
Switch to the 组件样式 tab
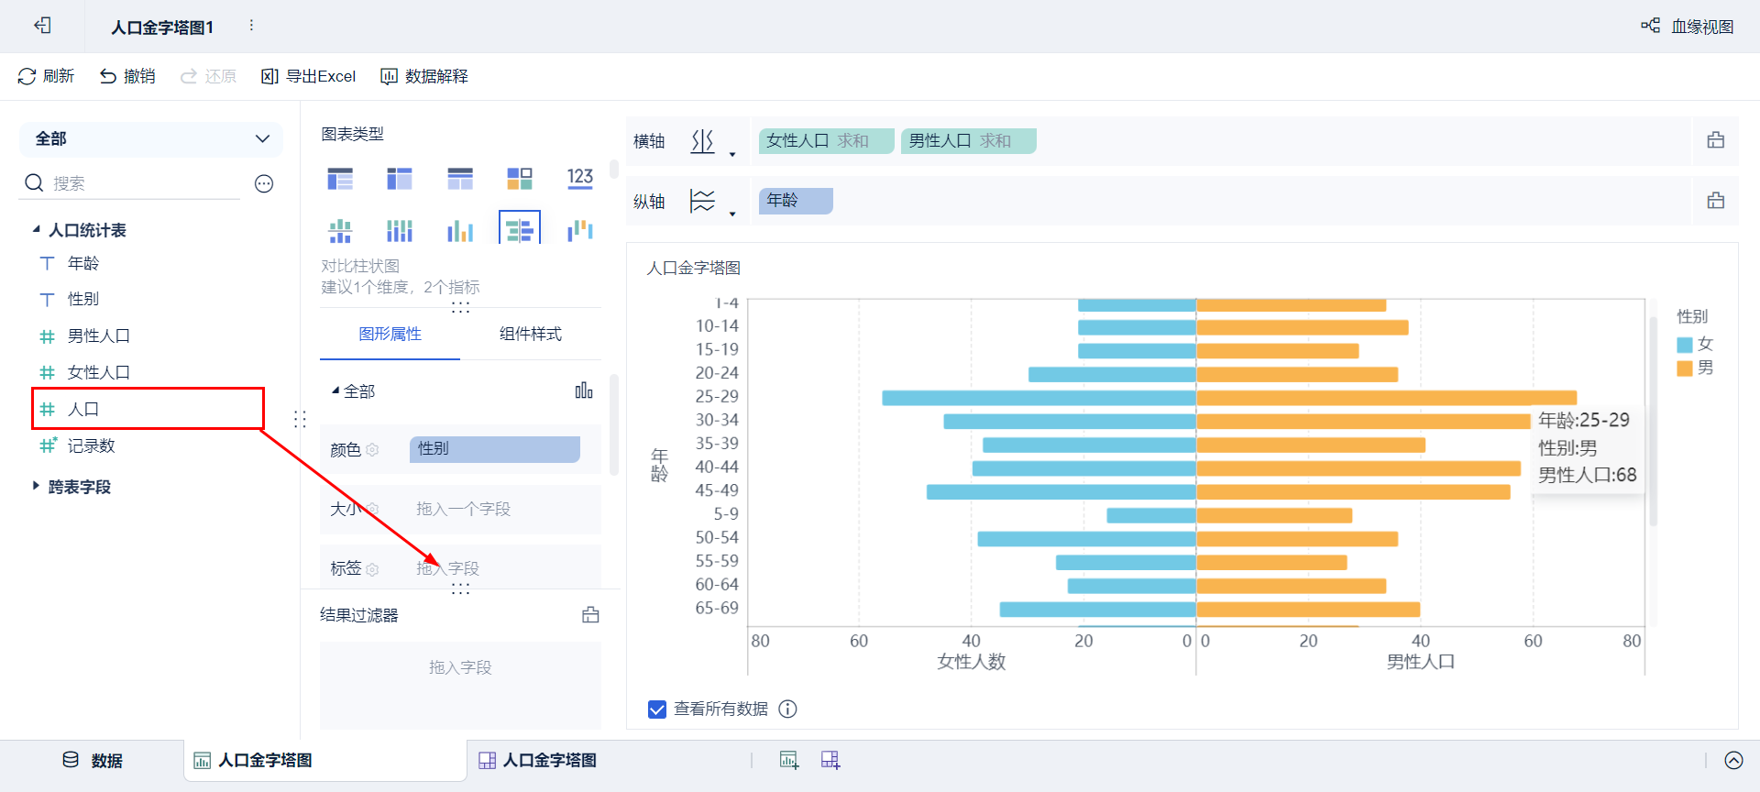point(530,334)
